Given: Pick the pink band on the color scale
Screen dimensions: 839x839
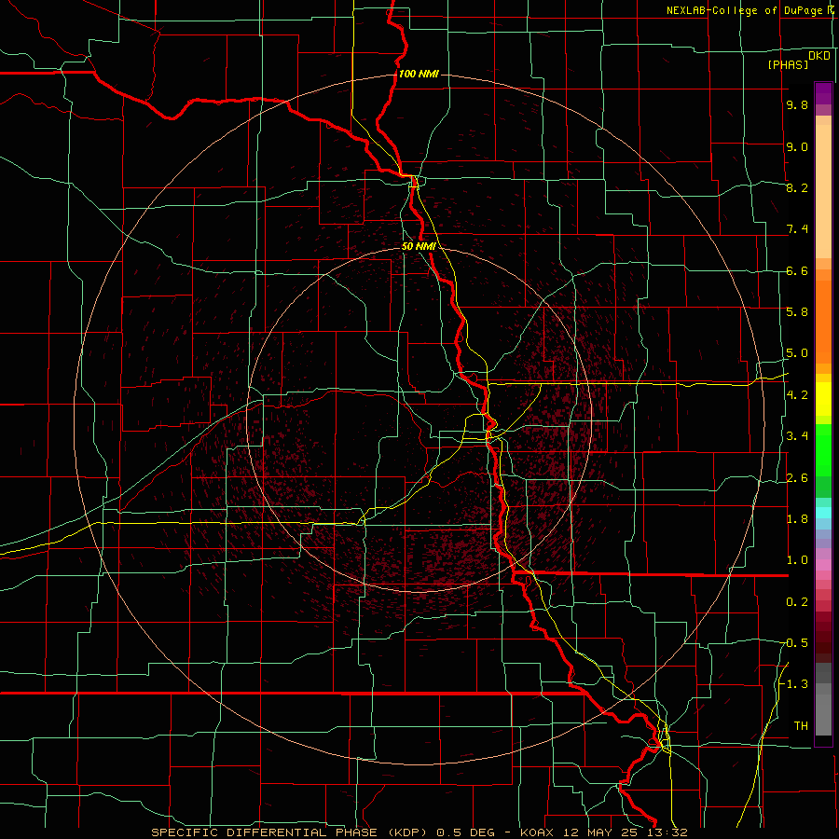Looking at the screenshot, I should [823, 565].
